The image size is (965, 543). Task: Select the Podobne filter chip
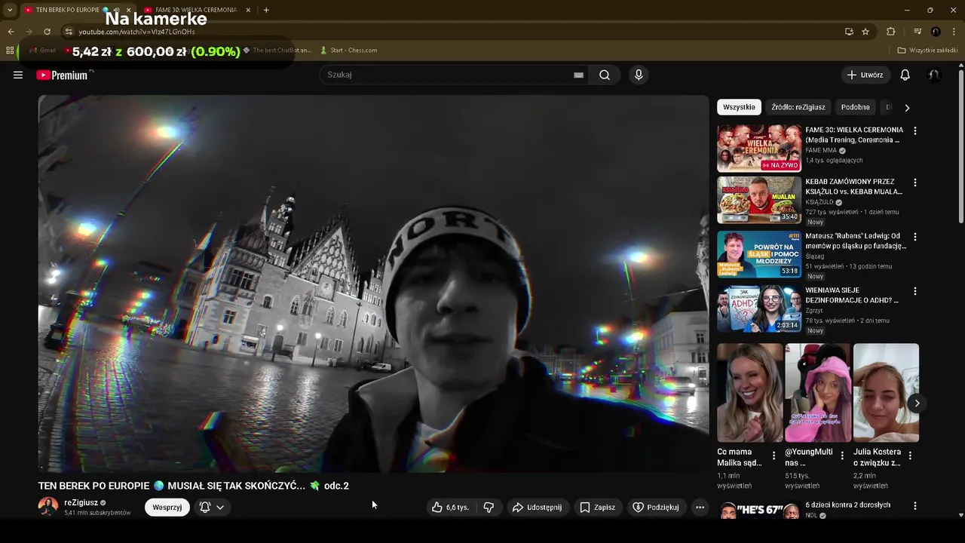click(x=855, y=107)
